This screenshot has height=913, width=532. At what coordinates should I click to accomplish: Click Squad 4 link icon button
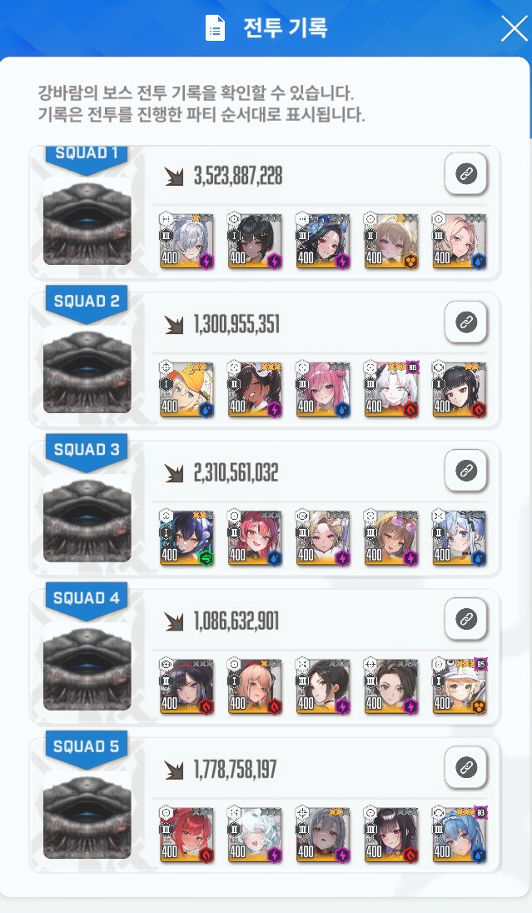(465, 619)
